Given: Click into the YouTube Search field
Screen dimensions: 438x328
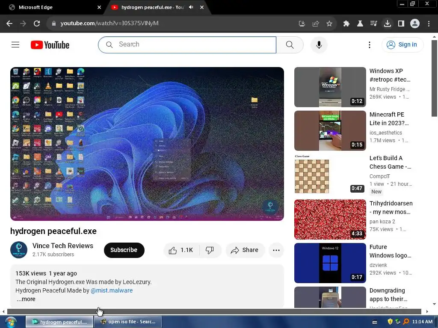Looking at the screenshot, I should [x=187, y=44].
